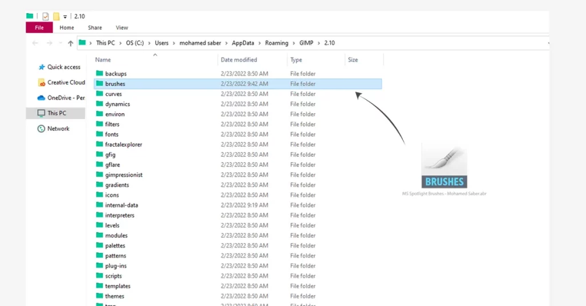Click Roaming in the address path
The width and height of the screenshot is (586, 306).
[x=276, y=43]
